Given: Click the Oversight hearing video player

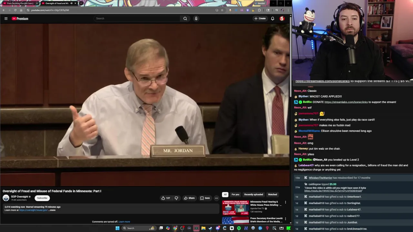Looking at the screenshot, I should coord(145,105).
